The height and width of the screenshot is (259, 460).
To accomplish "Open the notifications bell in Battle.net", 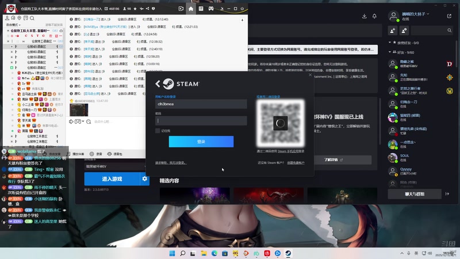I will [374, 16].
